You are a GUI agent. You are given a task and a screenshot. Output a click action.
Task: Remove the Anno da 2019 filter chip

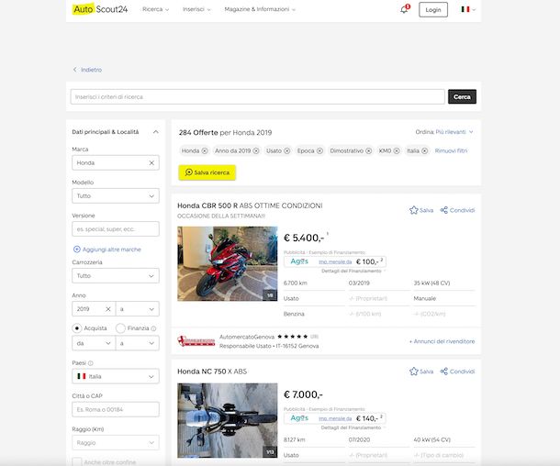256,151
